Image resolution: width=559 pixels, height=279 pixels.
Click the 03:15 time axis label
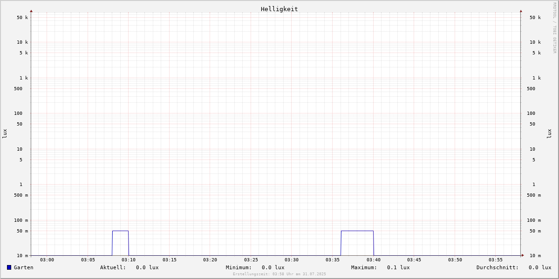[x=170, y=260]
